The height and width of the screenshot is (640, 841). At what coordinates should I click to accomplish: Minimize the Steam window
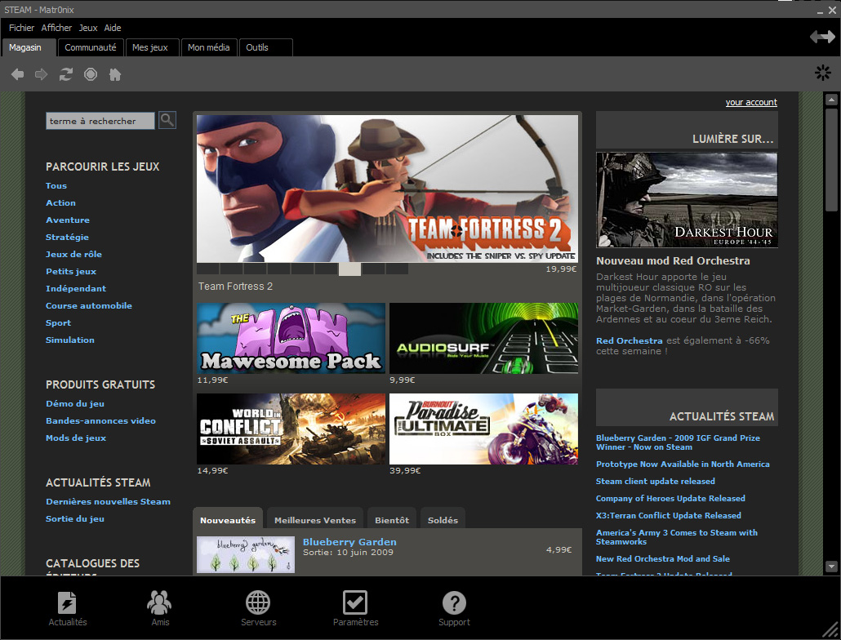820,10
